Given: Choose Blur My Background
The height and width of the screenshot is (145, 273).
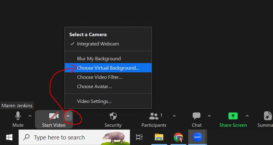Looking at the screenshot, I should click(x=108, y=59).
